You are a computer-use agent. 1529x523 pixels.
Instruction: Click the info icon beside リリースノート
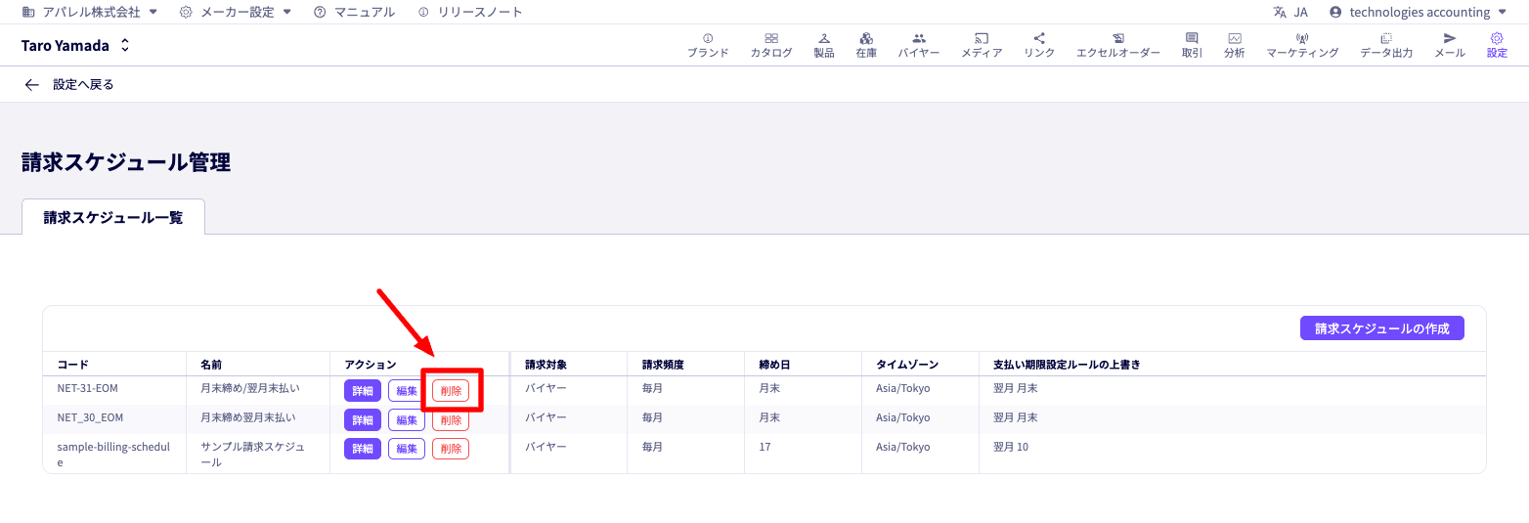(423, 12)
